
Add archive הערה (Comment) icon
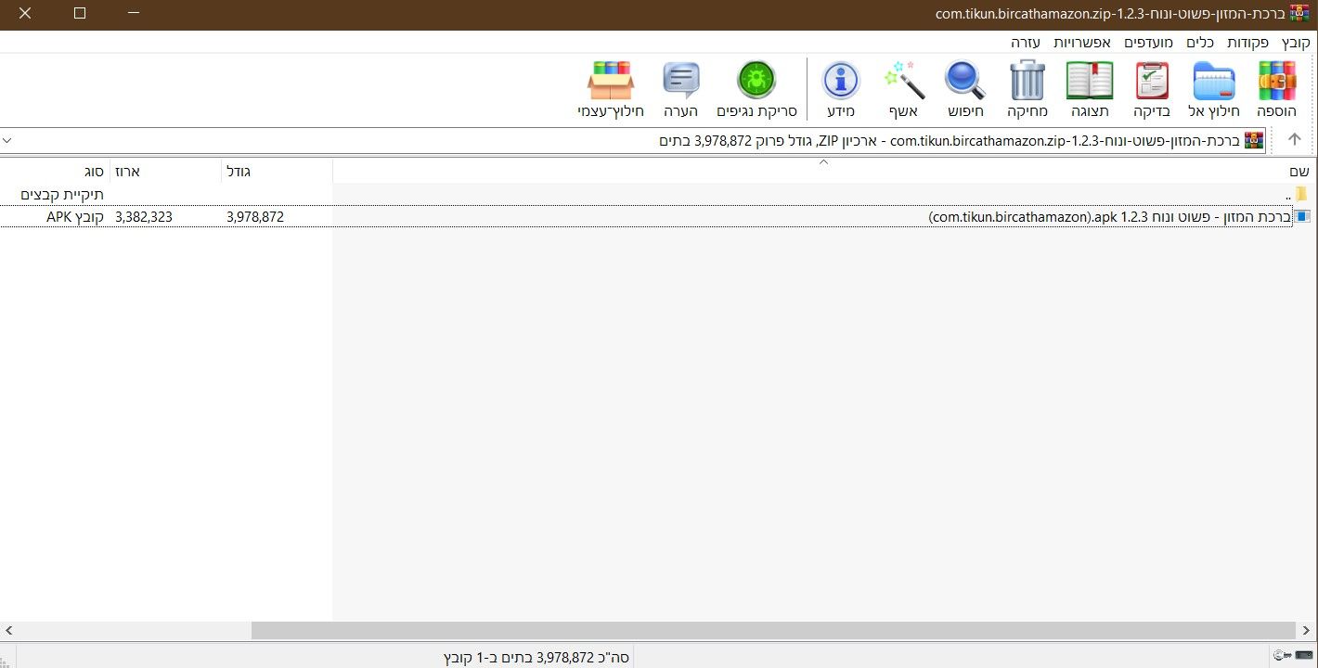pyautogui.click(x=680, y=82)
